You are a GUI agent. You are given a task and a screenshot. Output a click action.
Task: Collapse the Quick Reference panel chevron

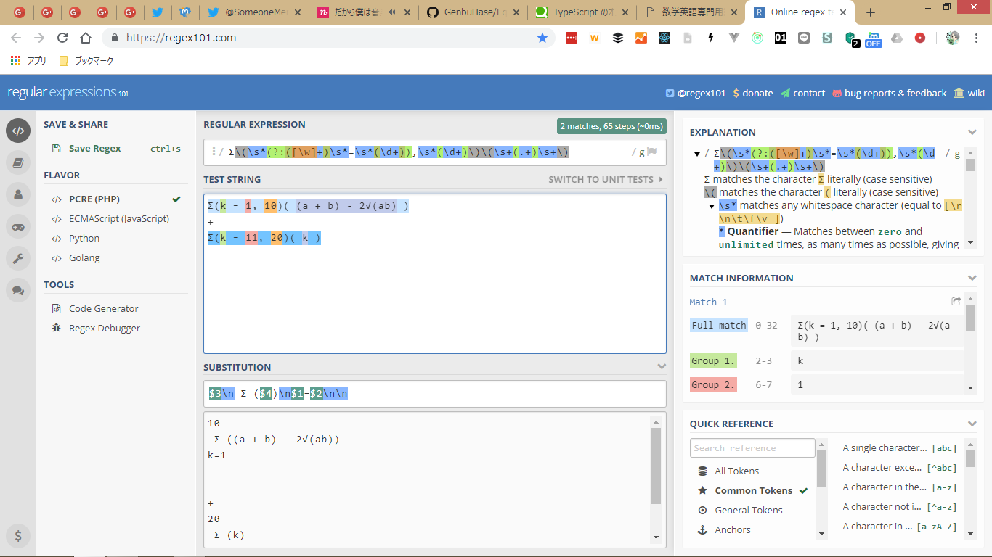[x=972, y=424]
